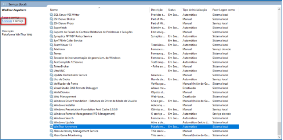Click the Serviços (local) header title
283x140 pixels.
(17, 4)
